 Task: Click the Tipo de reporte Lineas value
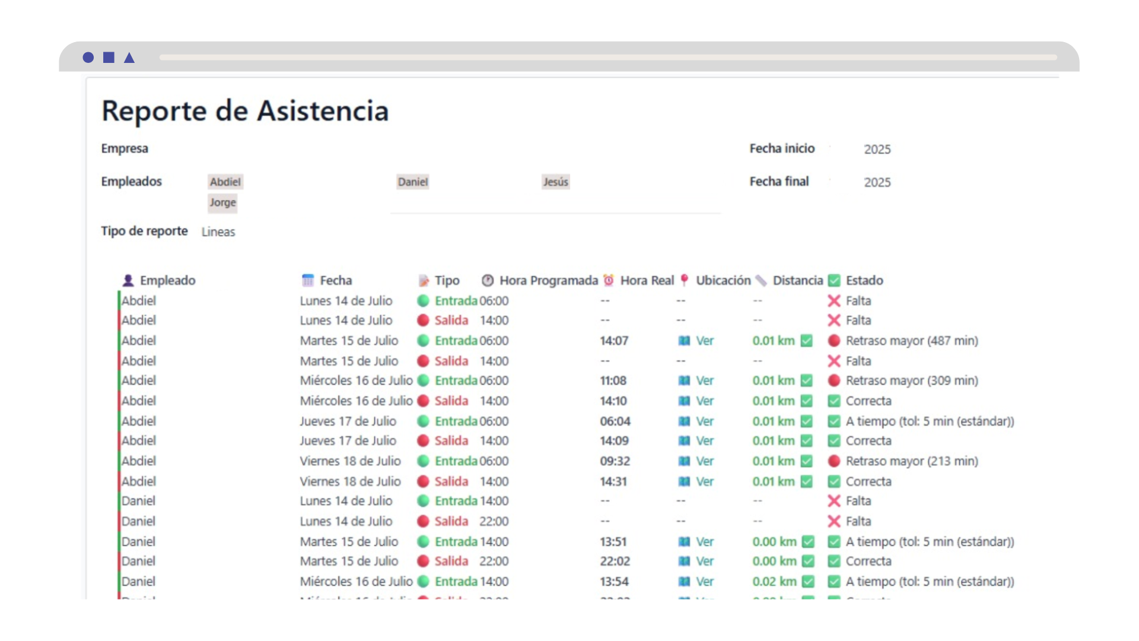218,232
